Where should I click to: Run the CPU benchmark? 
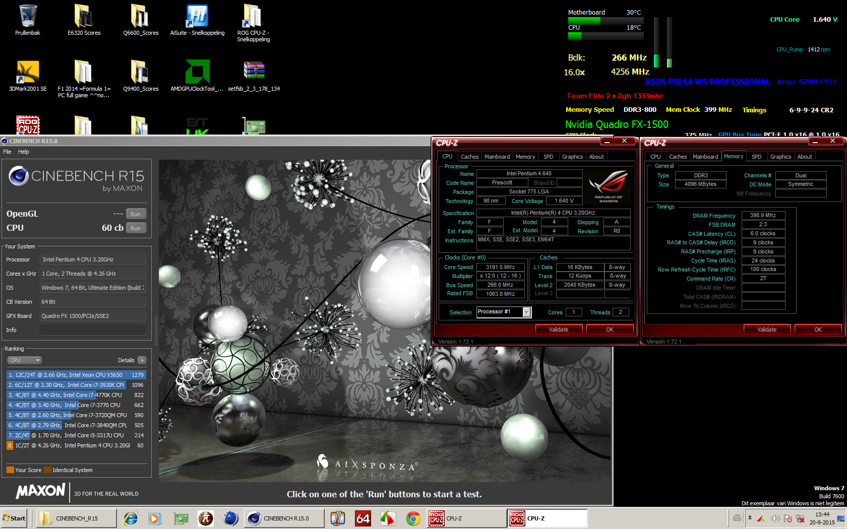click(x=136, y=228)
